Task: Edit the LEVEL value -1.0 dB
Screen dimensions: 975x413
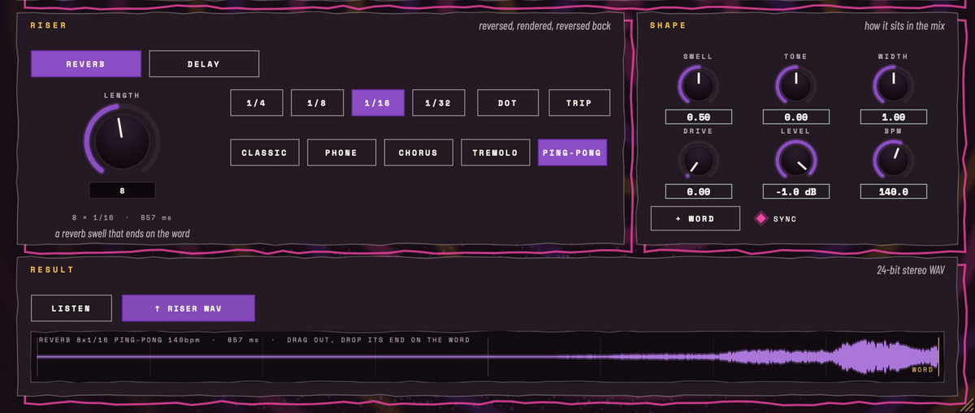Action: pos(795,191)
